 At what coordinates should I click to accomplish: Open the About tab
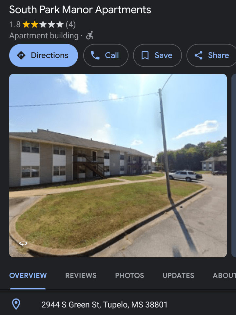(224, 275)
